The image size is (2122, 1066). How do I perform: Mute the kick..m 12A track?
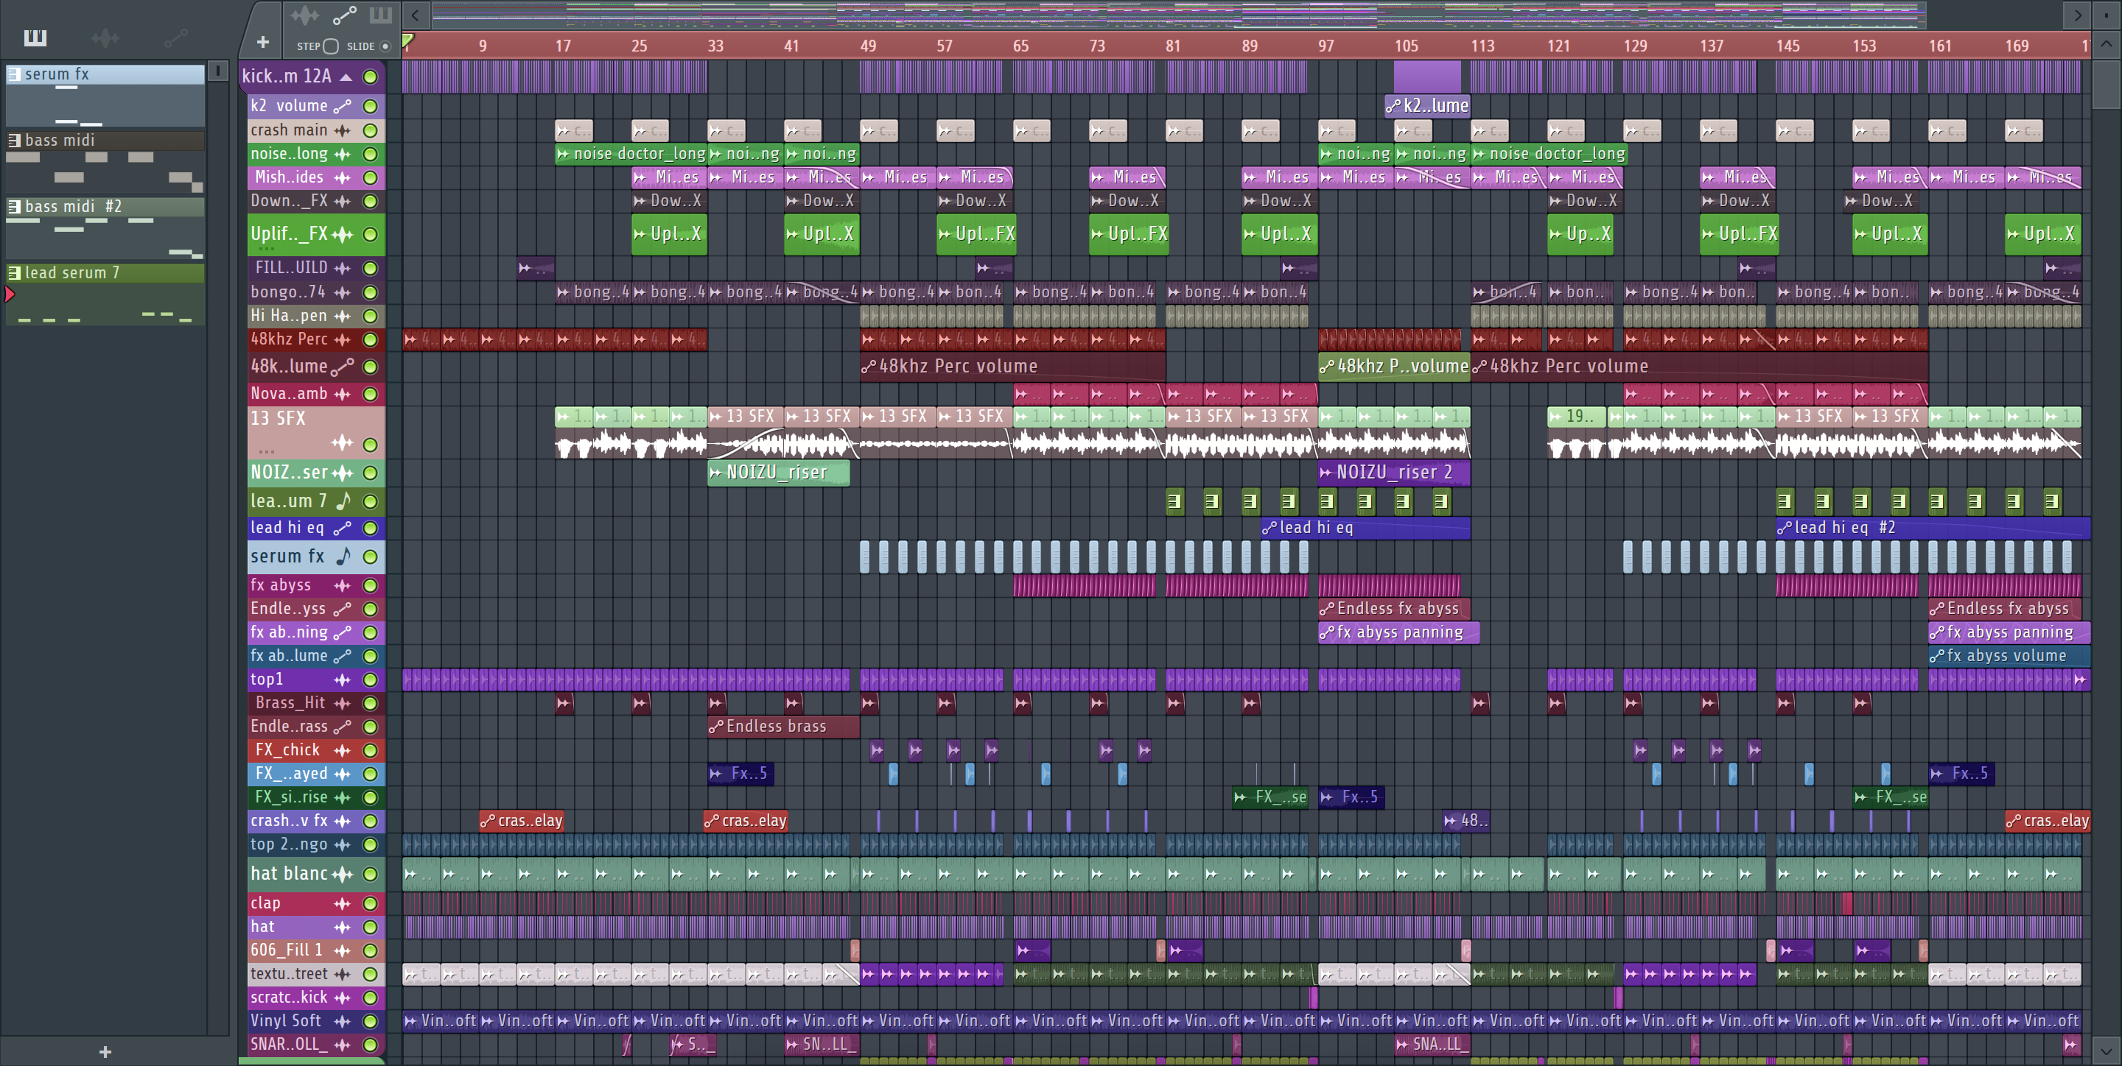(371, 77)
